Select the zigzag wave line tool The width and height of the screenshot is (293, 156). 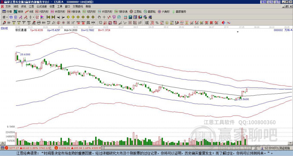pos(125,23)
